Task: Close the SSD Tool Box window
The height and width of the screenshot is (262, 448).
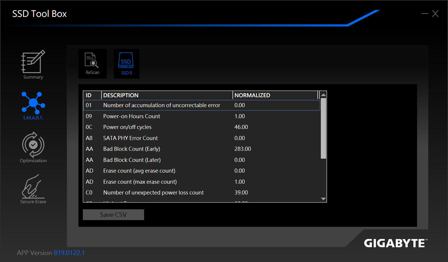Action: point(435,14)
